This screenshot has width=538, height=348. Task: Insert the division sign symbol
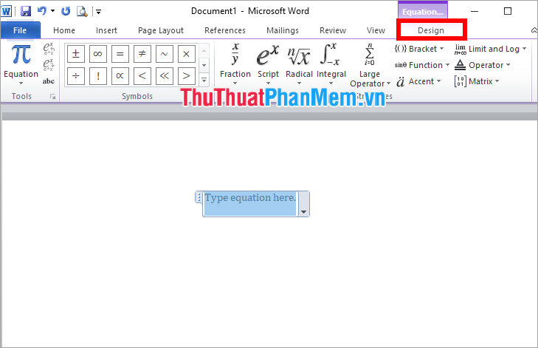(76, 76)
